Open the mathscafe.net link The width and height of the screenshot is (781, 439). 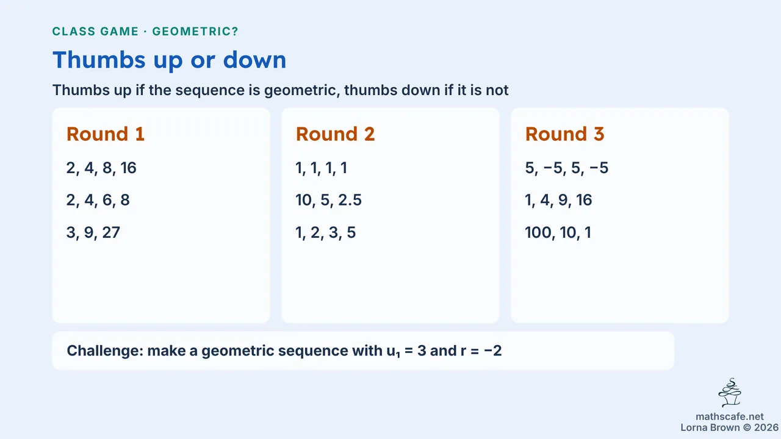(x=730, y=416)
